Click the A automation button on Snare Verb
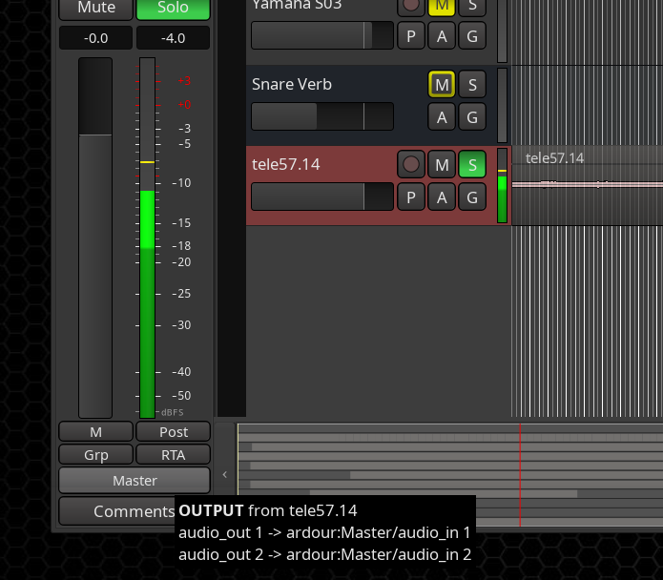663x580 pixels. [x=442, y=116]
